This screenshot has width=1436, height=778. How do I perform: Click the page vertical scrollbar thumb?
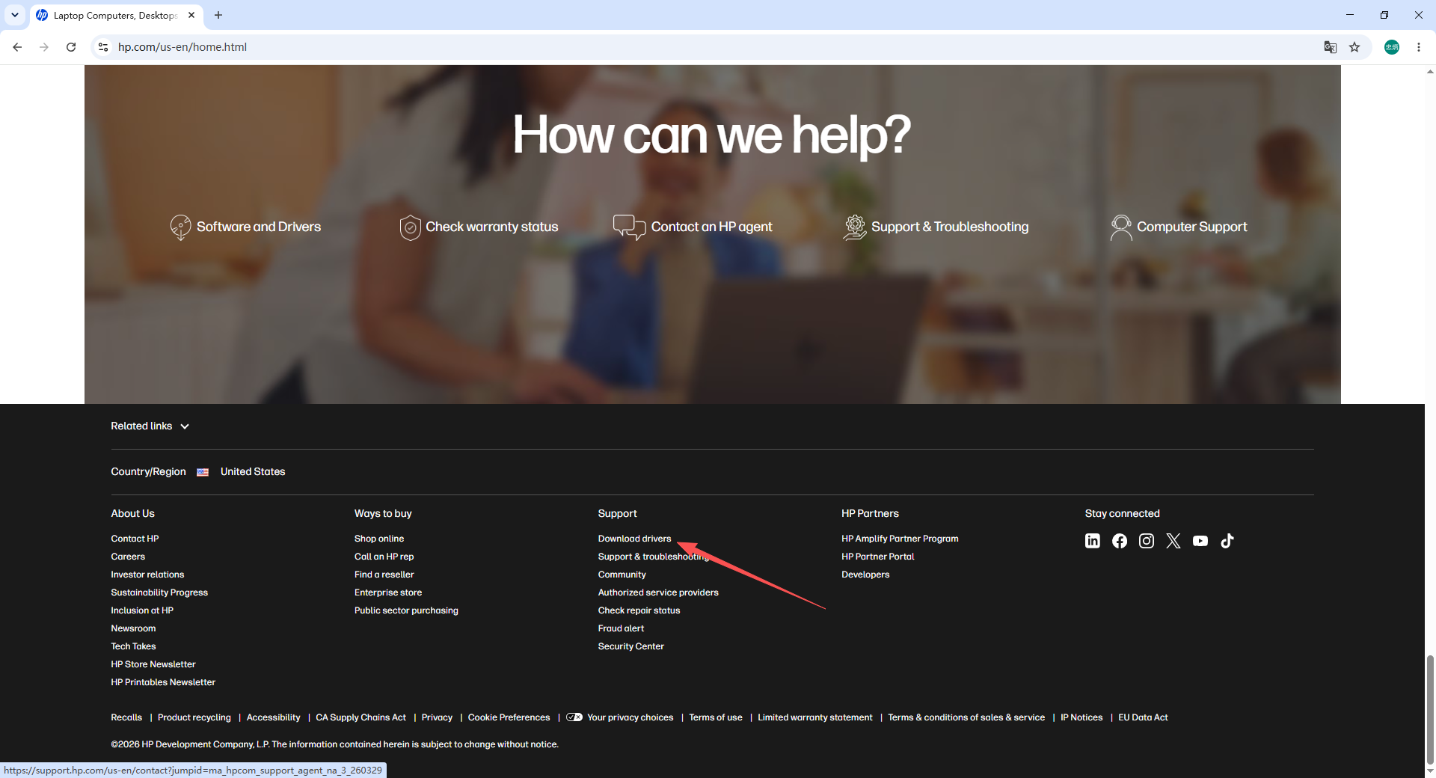(1430, 709)
